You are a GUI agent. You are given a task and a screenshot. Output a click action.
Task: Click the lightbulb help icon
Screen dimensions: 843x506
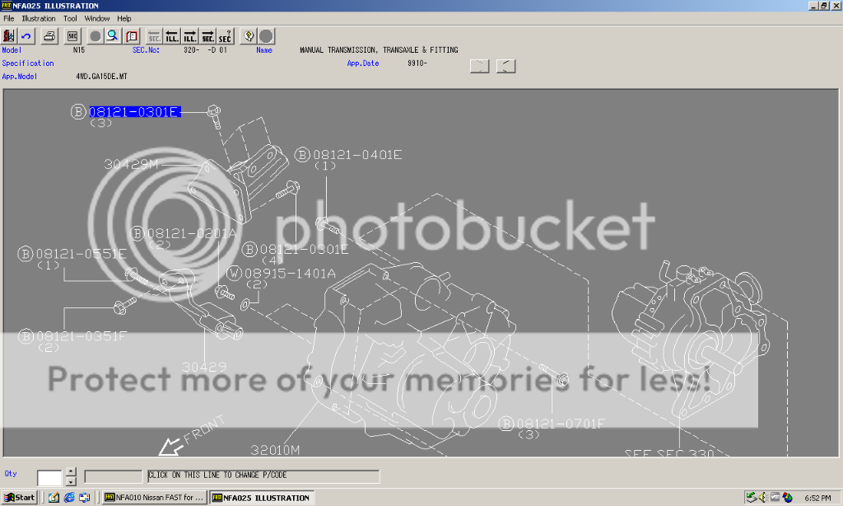pos(248,36)
